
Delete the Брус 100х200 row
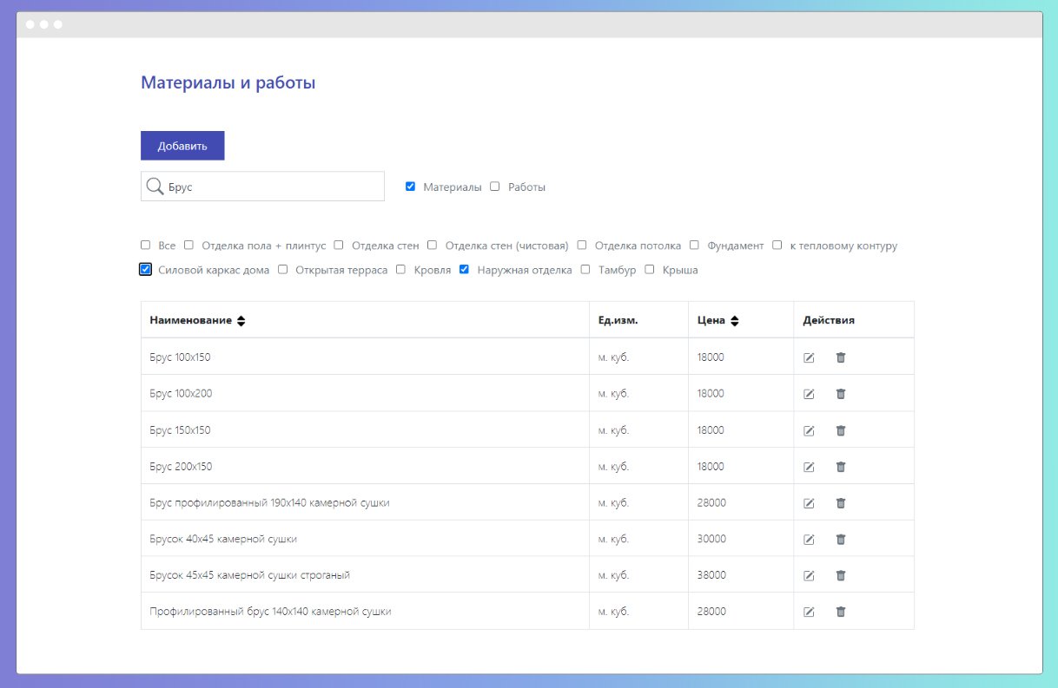click(841, 394)
